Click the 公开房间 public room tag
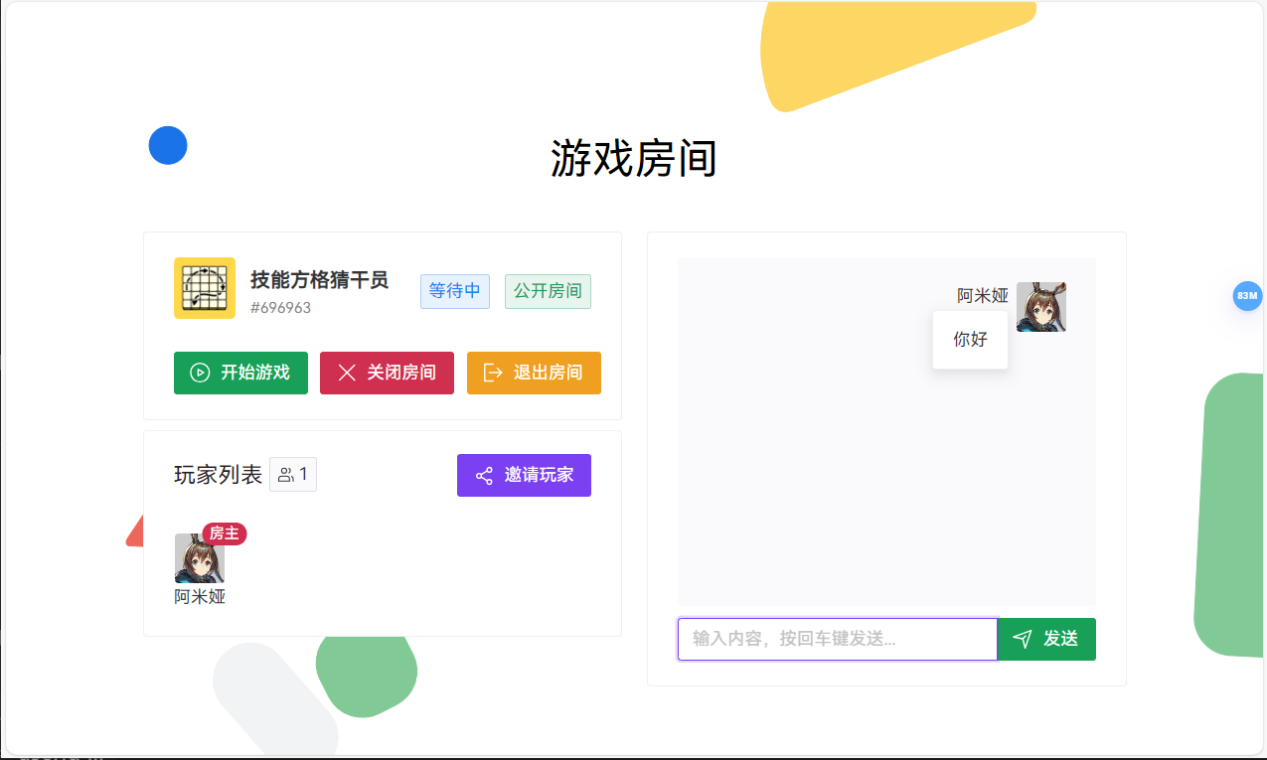This screenshot has width=1267, height=760. (x=548, y=291)
